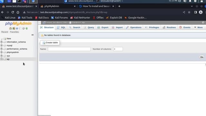Open the browser profile avatar
206x116 pixels.
tap(201, 12)
